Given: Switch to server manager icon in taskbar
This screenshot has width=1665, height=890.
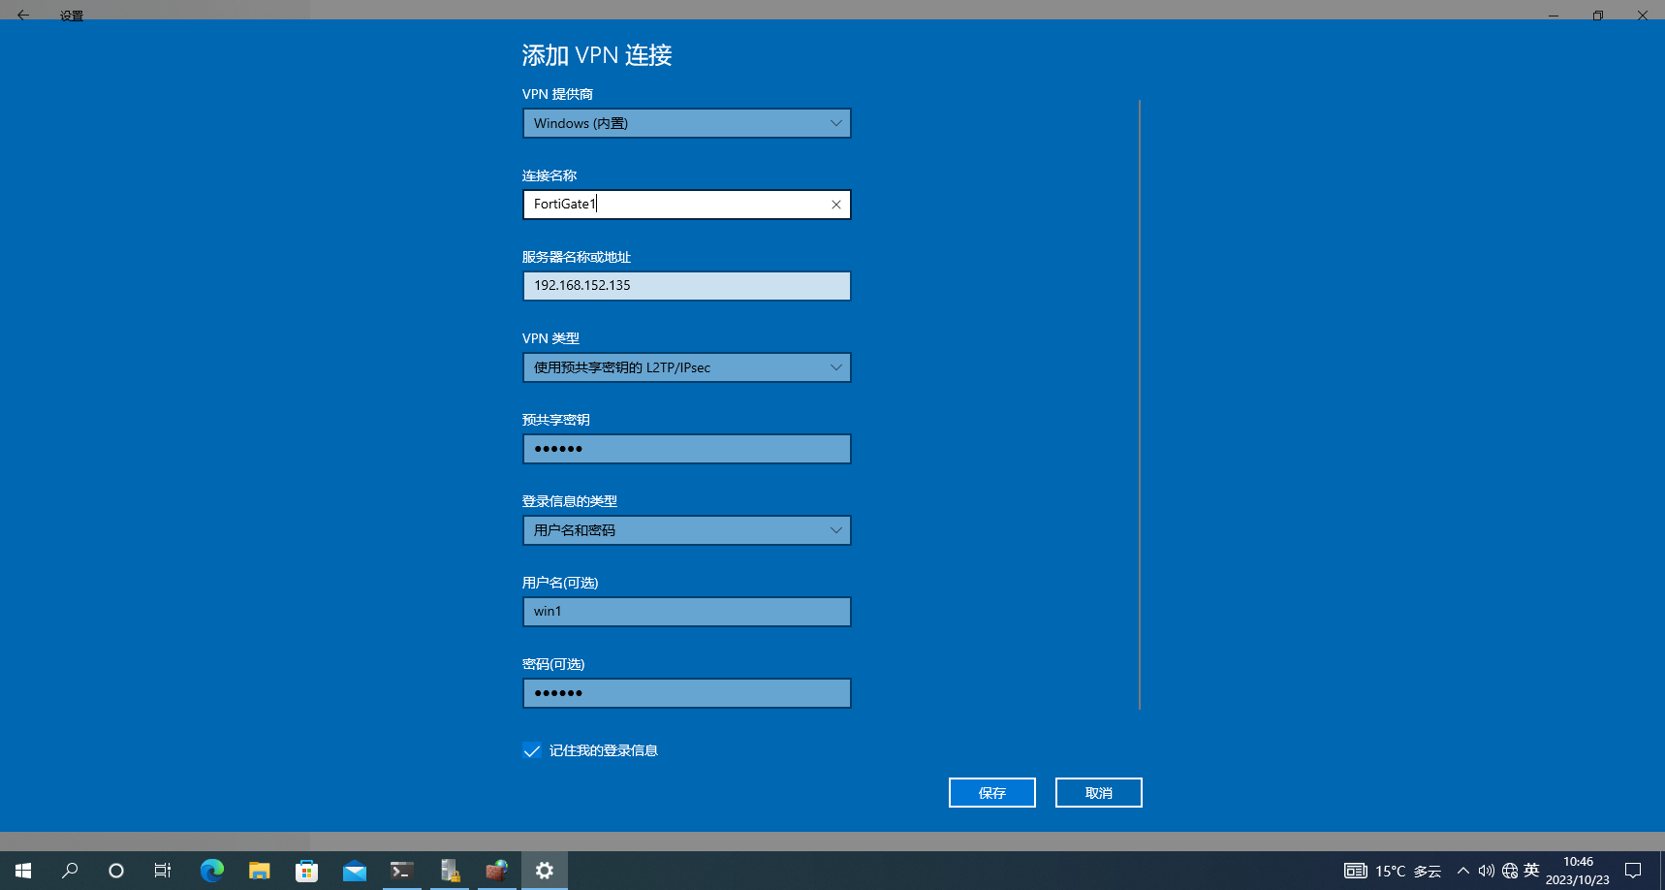Looking at the screenshot, I should [449, 871].
